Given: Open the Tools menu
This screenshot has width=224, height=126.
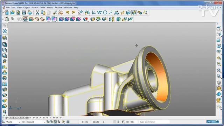Looking at the screenshot, I should tap(43, 7).
